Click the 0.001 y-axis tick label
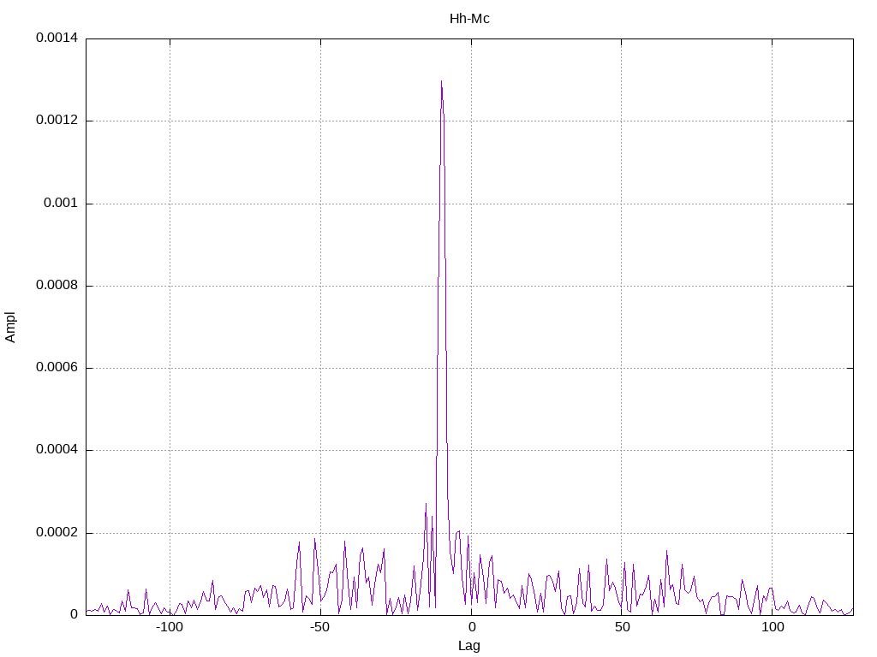 (61, 203)
